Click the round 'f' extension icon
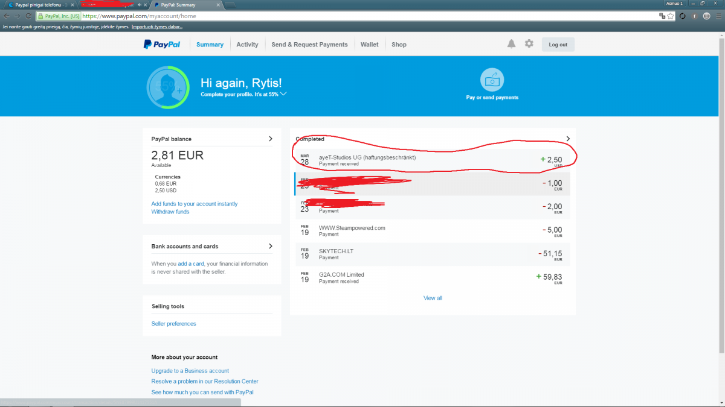Viewport: 725px width, 407px height. coord(695,16)
